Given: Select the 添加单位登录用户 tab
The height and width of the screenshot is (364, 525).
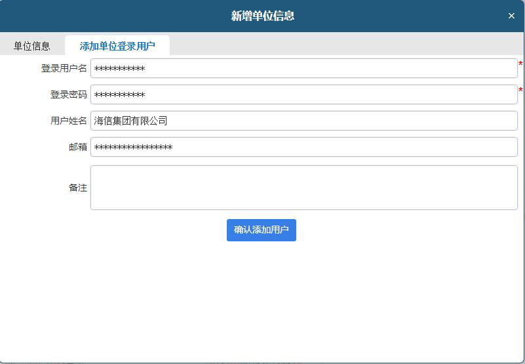Looking at the screenshot, I should [x=117, y=46].
